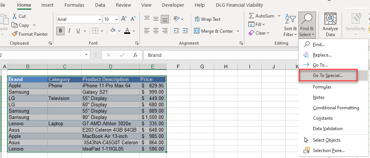Click the Insert Function fx icon
The width and height of the screenshot is (370, 158).
(135, 55)
